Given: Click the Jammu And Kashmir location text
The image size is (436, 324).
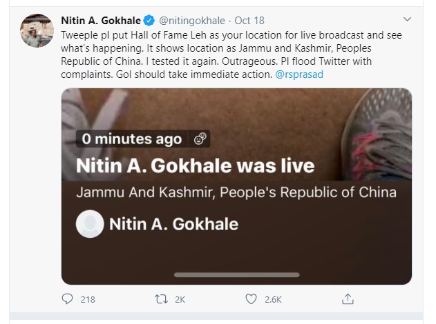Looking at the screenshot, I should (x=236, y=192).
